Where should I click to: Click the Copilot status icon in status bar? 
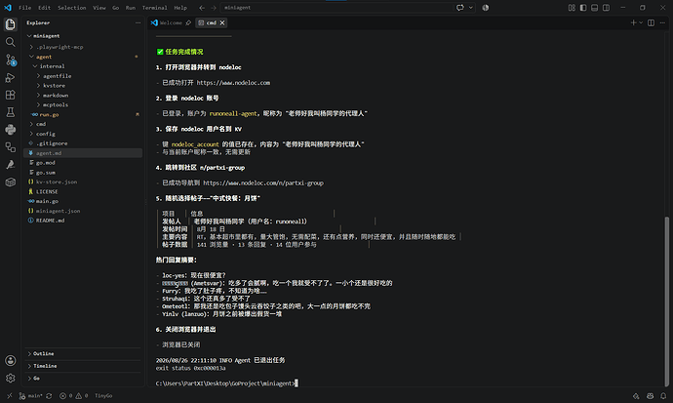(x=651, y=396)
